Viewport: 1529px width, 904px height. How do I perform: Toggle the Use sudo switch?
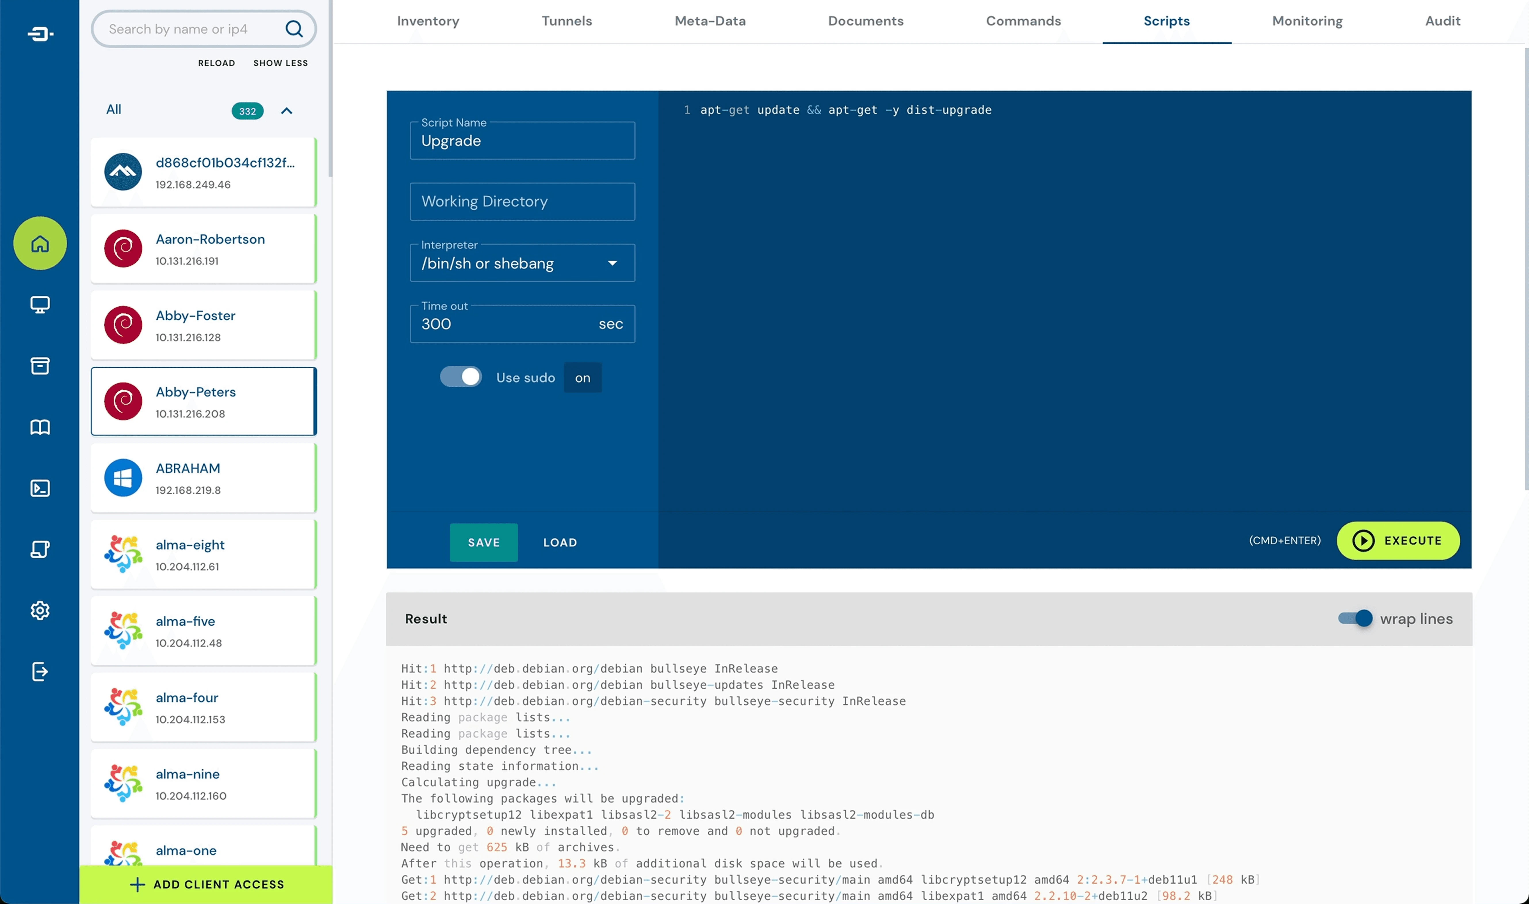pyautogui.click(x=461, y=377)
